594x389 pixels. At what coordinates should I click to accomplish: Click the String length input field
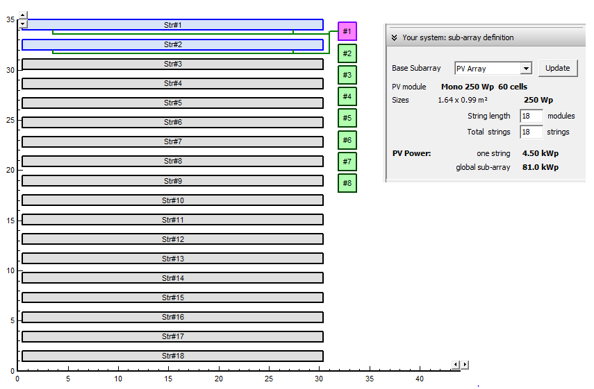pos(531,116)
